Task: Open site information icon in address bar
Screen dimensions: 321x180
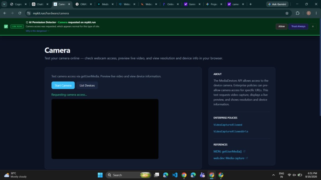Action: tap(29, 13)
